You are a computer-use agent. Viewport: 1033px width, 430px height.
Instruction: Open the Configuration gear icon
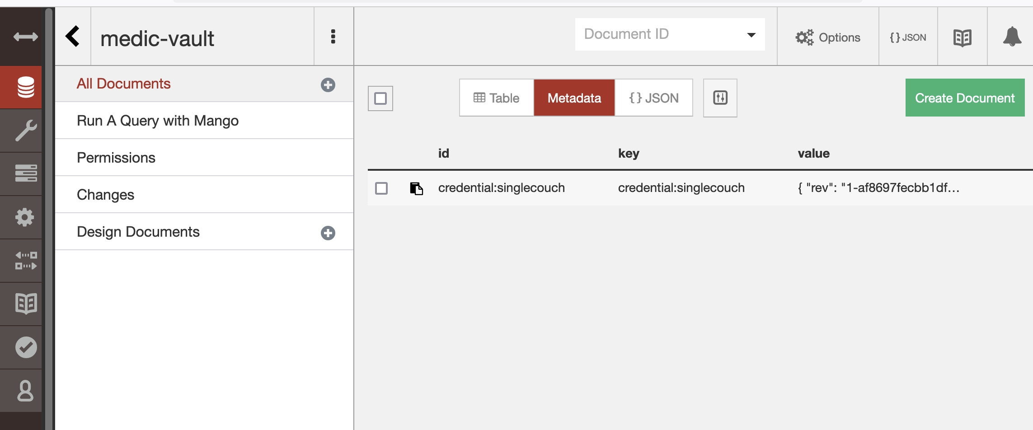(25, 217)
